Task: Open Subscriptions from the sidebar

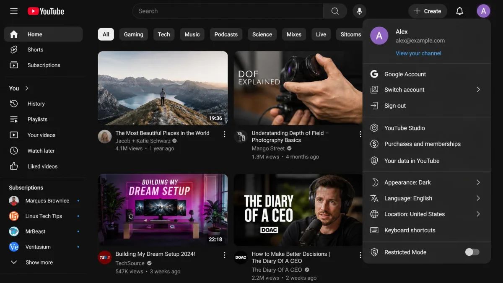Action: (x=43, y=65)
